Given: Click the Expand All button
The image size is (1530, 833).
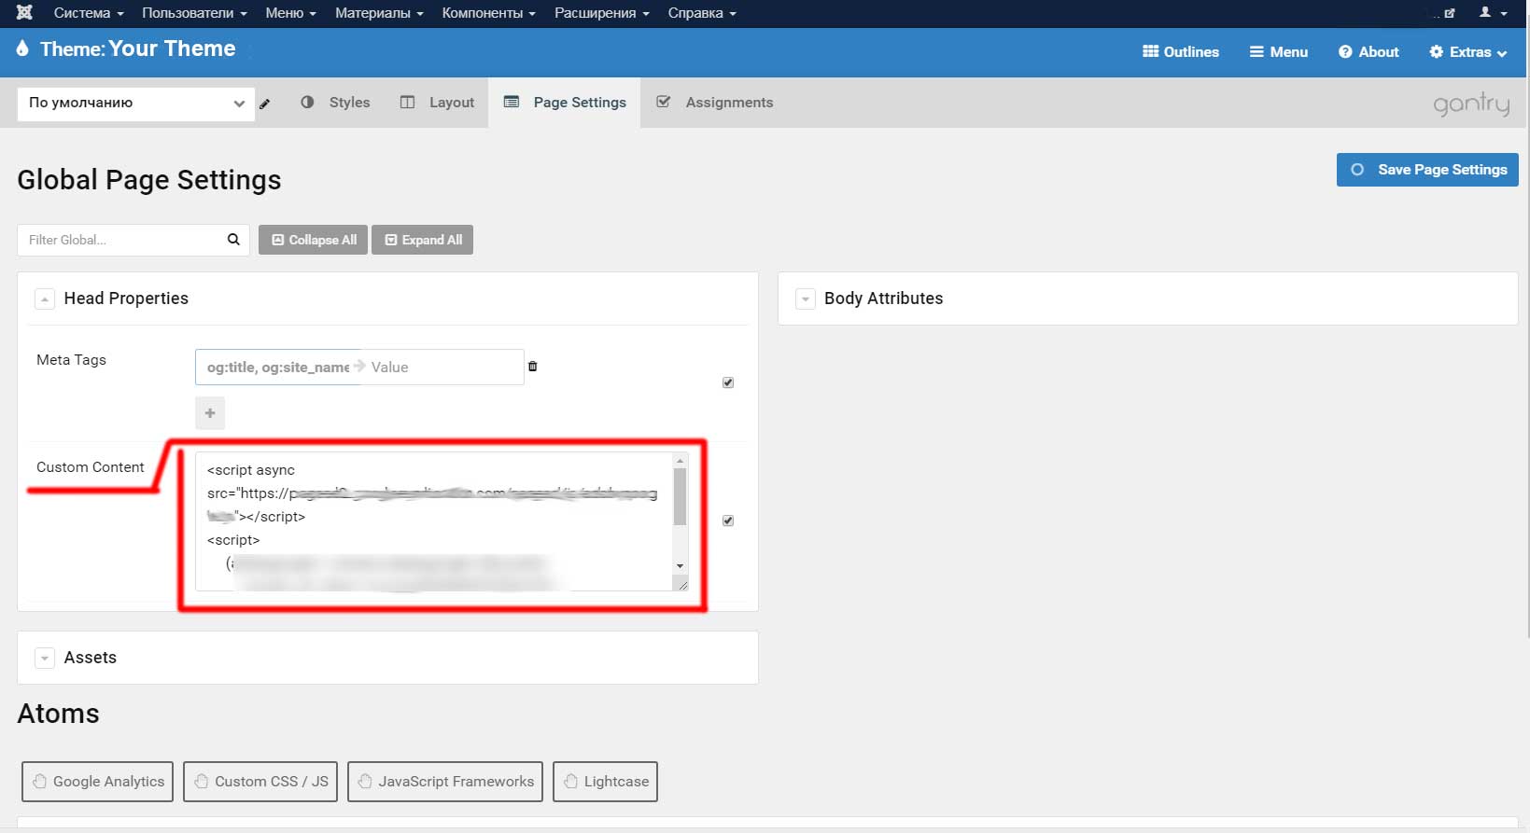Looking at the screenshot, I should (x=423, y=240).
